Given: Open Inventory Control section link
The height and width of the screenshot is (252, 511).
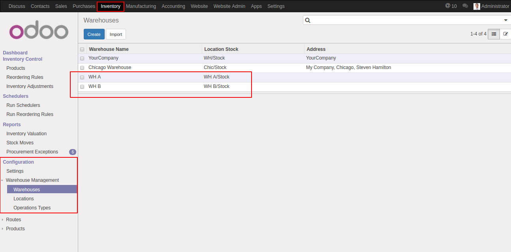Looking at the screenshot, I should pyautogui.click(x=23, y=59).
